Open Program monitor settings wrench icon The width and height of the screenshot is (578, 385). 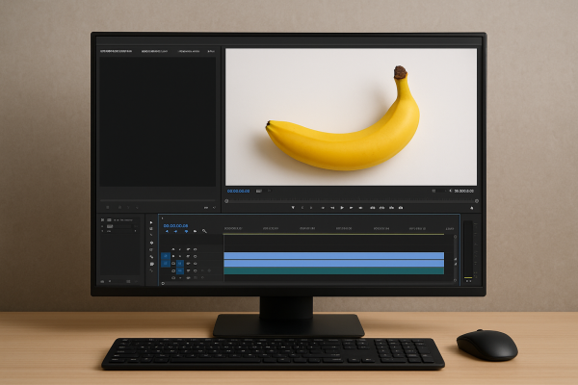[x=451, y=191]
